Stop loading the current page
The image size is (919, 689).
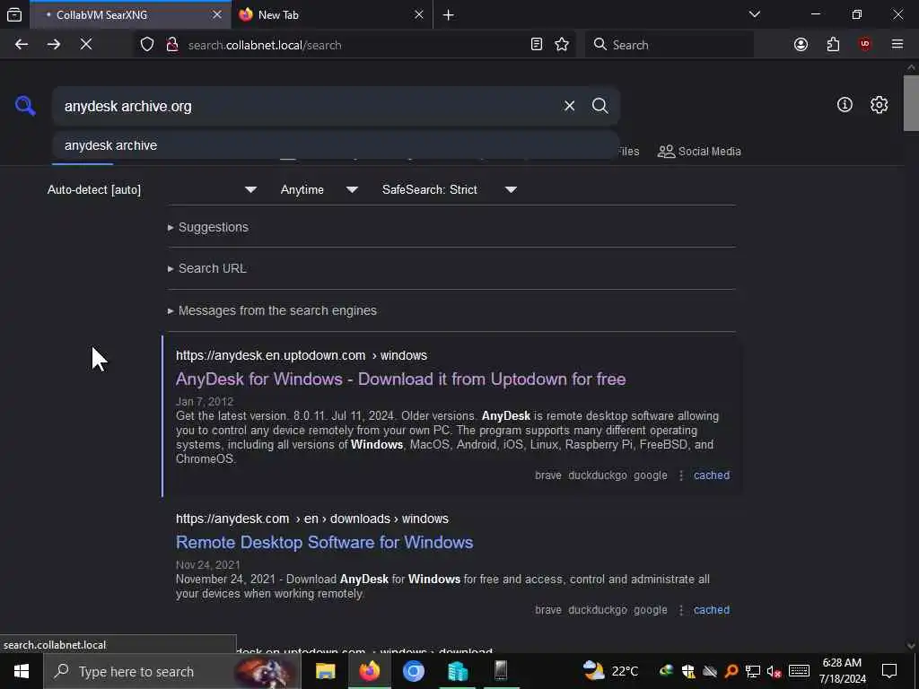point(86,45)
